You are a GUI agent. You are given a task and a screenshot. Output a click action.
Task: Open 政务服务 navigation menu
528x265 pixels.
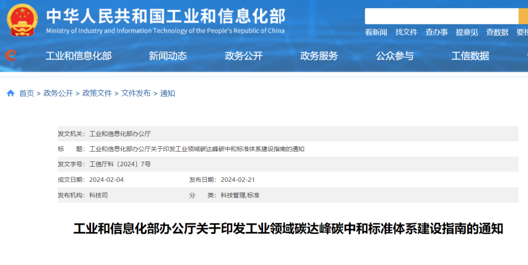pos(319,56)
